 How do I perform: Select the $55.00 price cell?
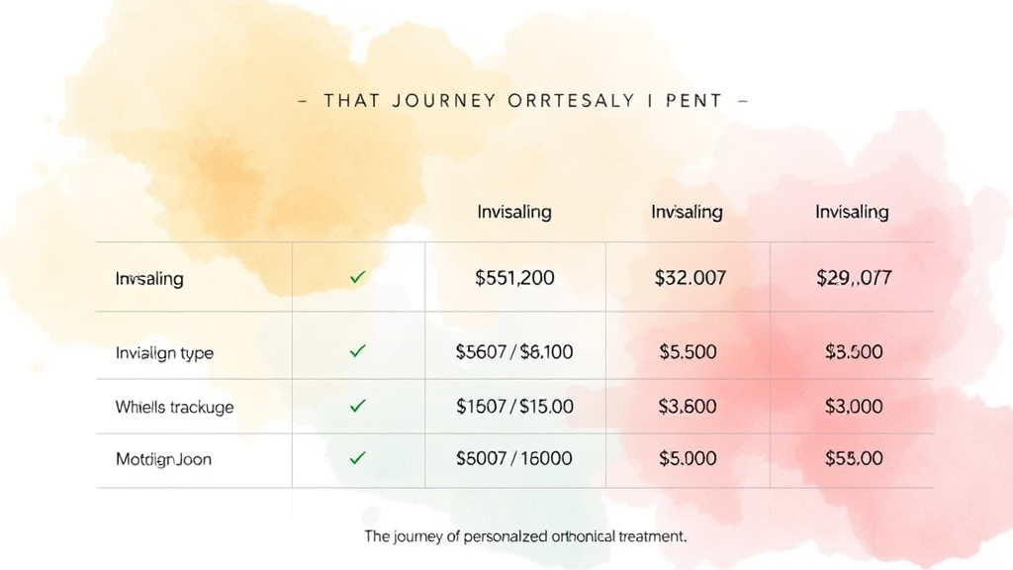click(x=854, y=458)
